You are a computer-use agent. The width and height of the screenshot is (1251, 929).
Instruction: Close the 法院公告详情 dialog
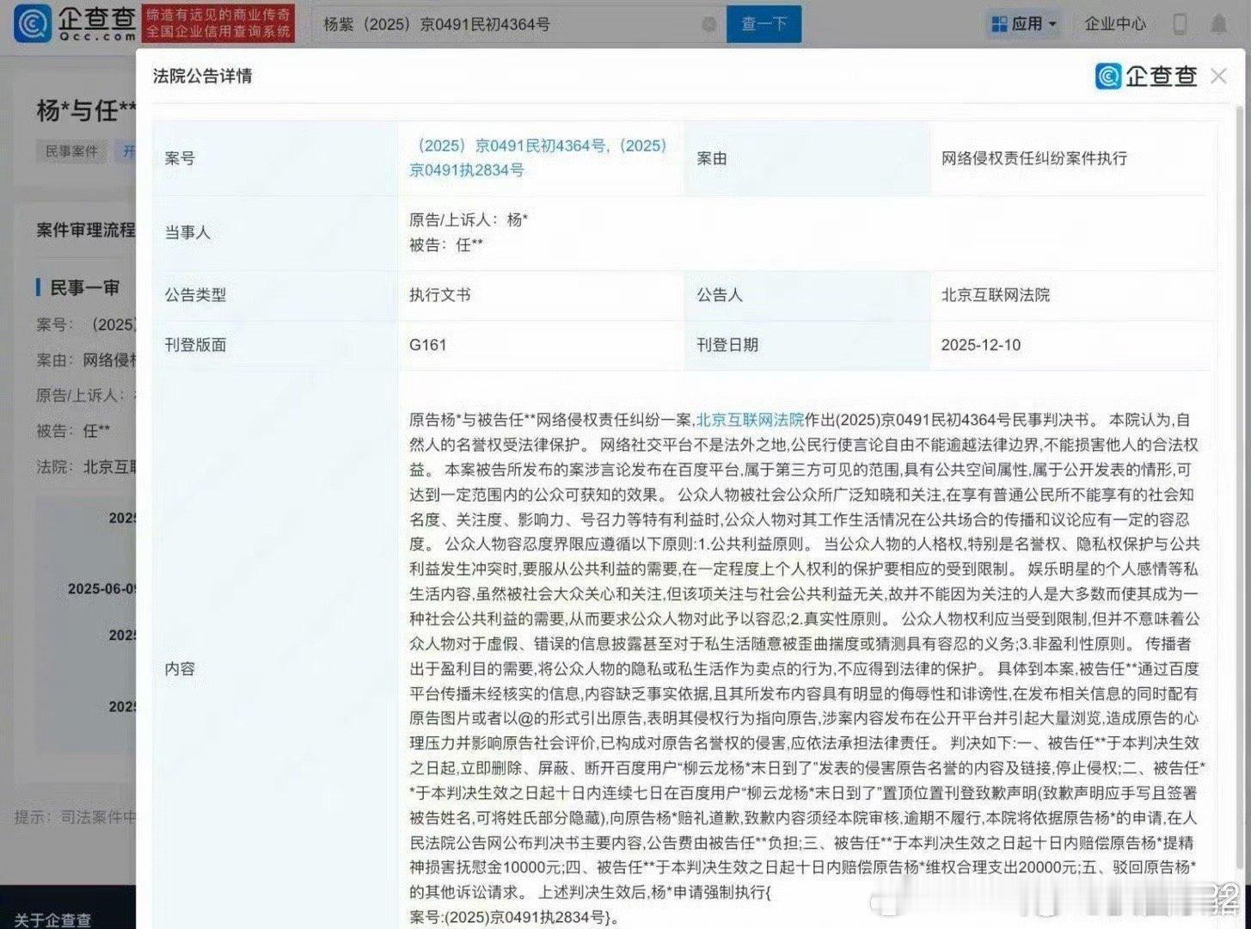point(1218,76)
